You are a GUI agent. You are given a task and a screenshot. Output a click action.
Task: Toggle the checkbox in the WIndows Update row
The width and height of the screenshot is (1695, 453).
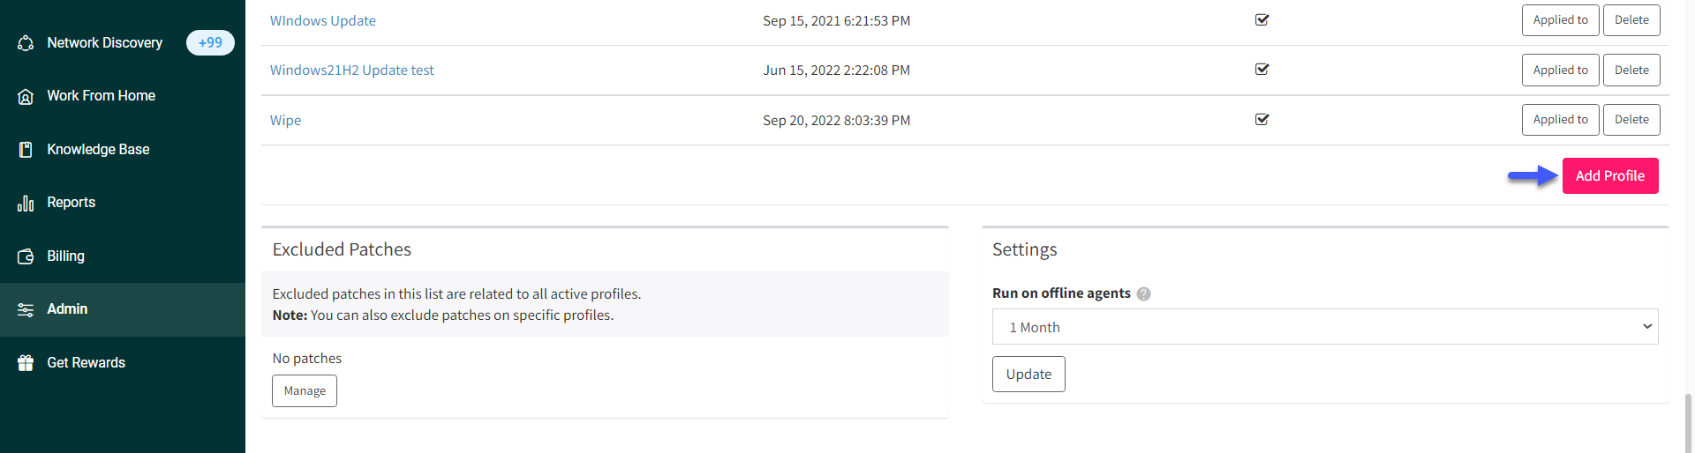tap(1262, 19)
